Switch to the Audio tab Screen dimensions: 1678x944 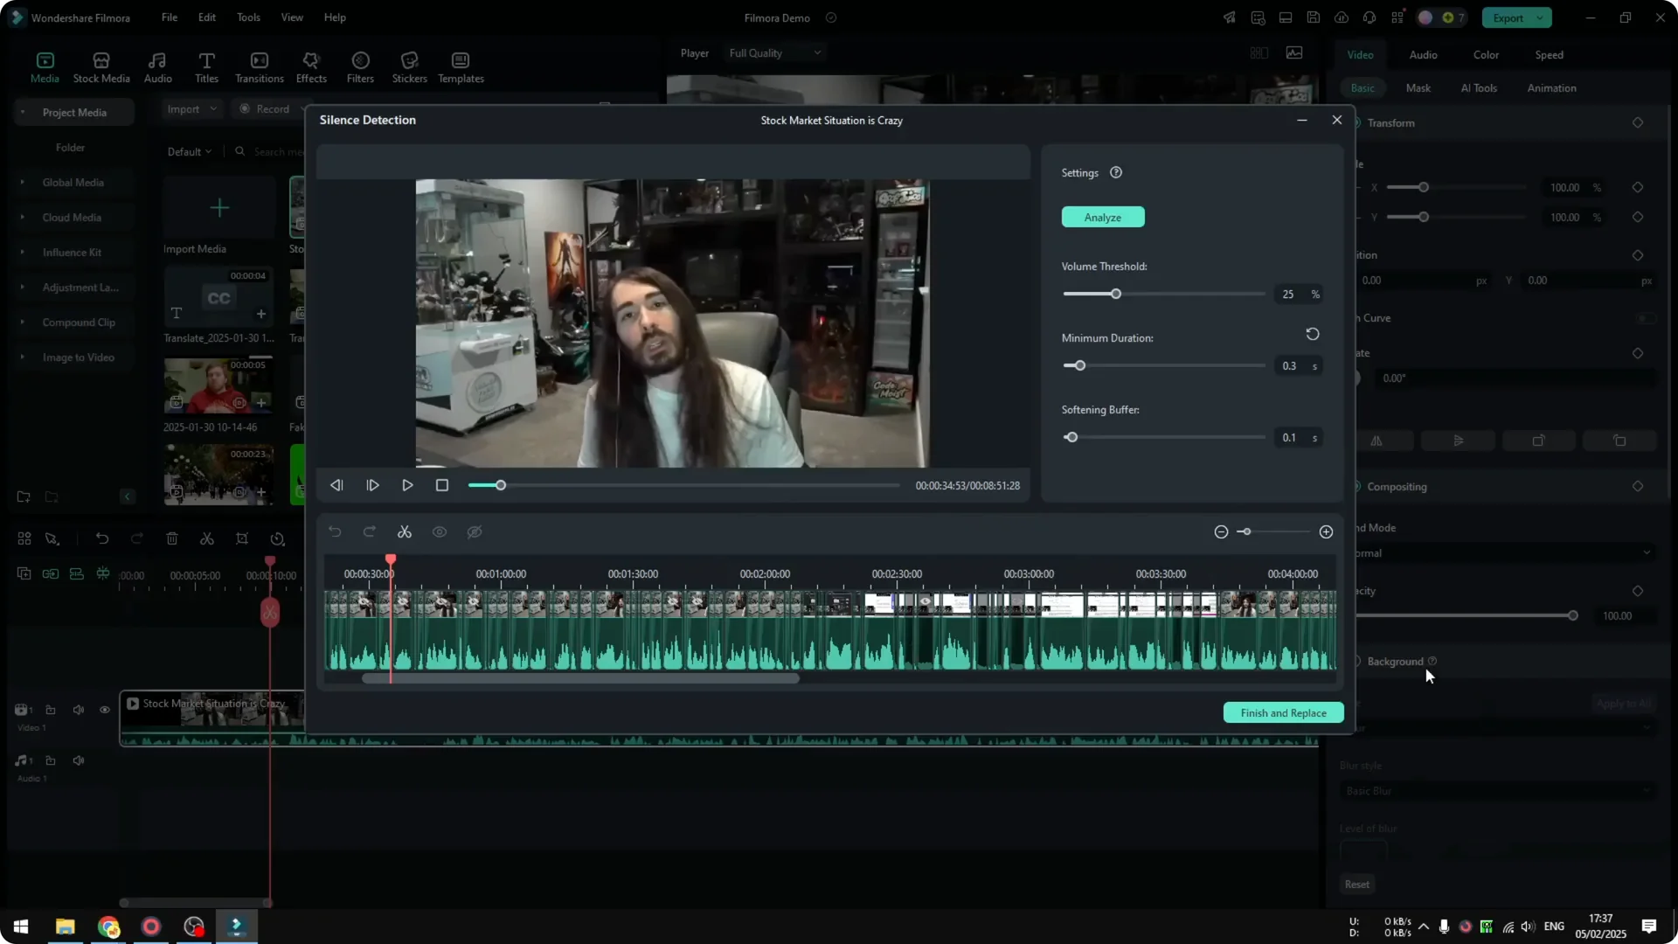[x=1422, y=54]
